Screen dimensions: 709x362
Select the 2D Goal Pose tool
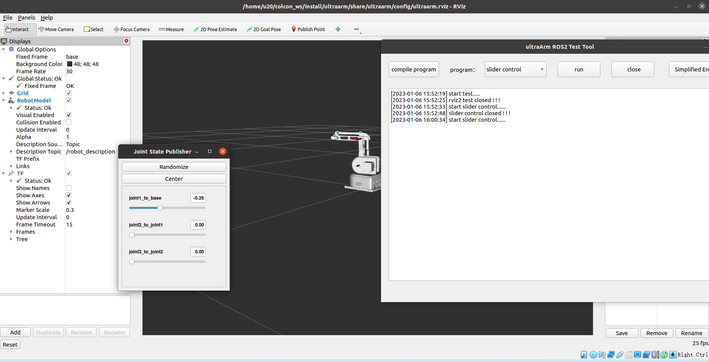(263, 29)
